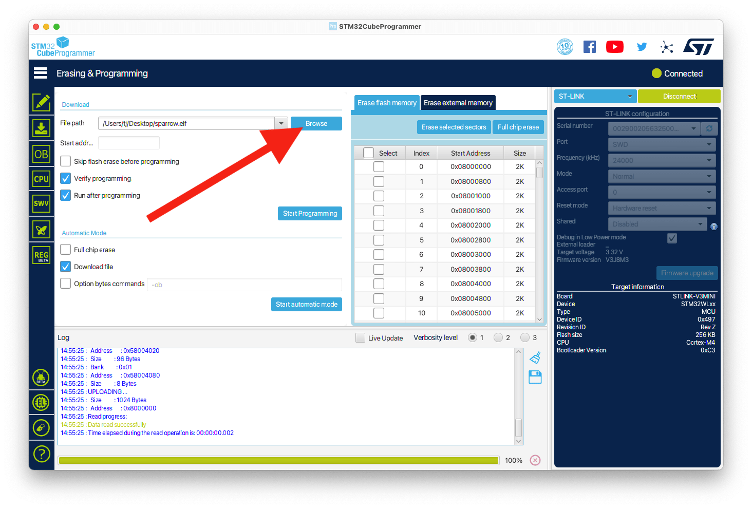This screenshot has width=752, height=508.
Task: Refresh the ST-LINK serial number list
Action: click(x=709, y=128)
